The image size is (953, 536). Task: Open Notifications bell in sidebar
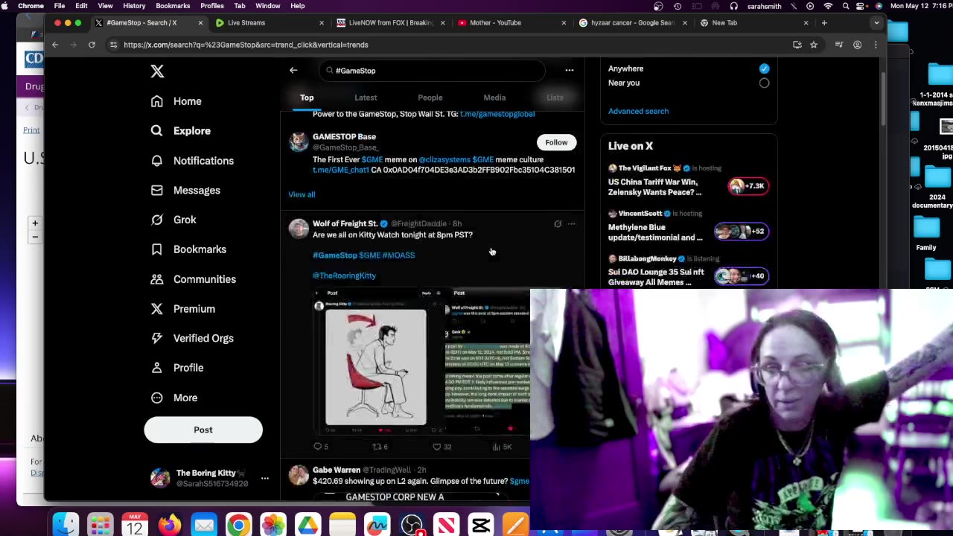click(192, 161)
